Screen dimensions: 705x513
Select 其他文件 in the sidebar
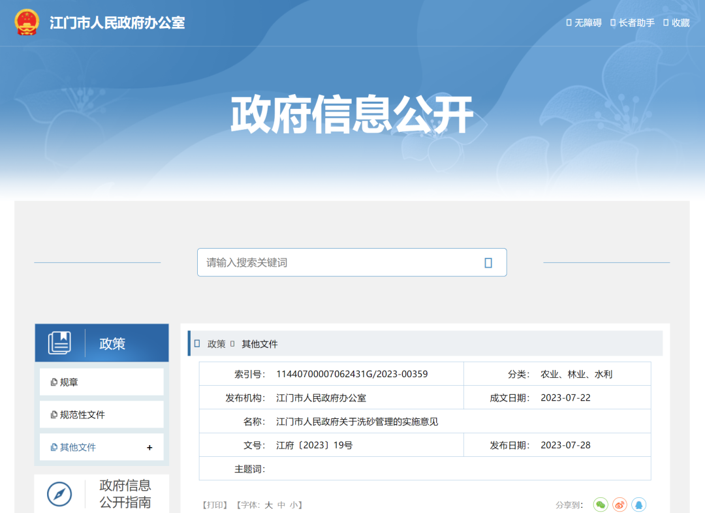point(78,448)
